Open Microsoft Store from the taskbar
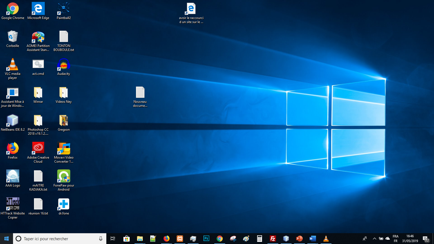Viewport: 434px width, 244px height. tap(126, 239)
